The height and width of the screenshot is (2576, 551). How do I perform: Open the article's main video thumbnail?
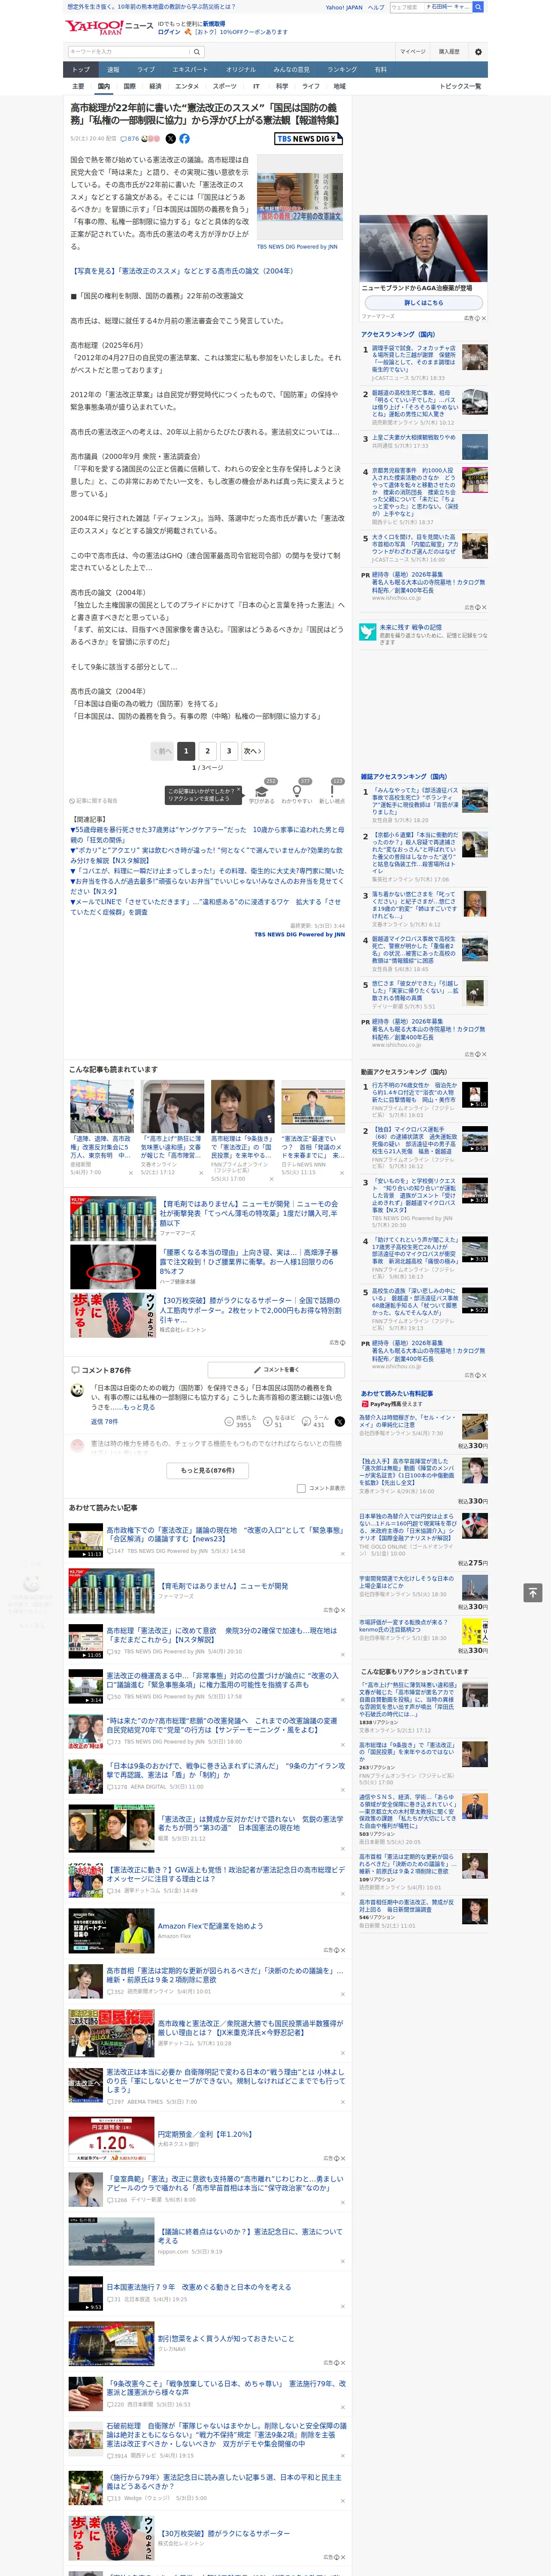300,197
